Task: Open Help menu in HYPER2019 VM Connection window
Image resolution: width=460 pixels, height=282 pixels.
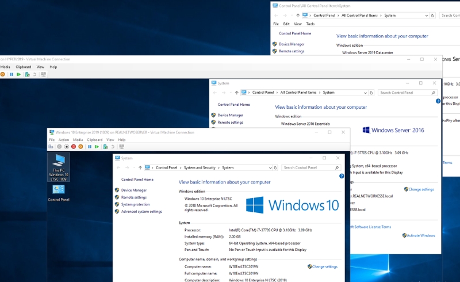Action: coord(53,67)
